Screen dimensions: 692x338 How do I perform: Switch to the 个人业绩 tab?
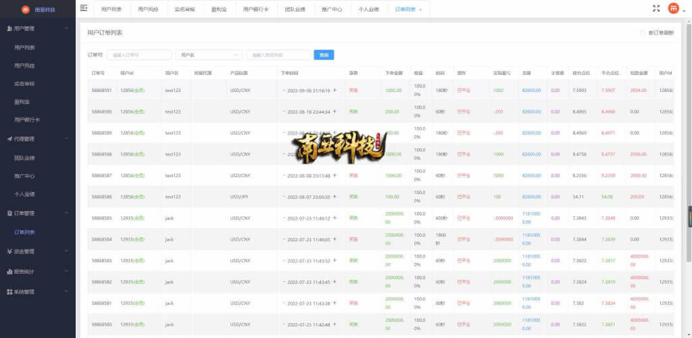point(368,9)
